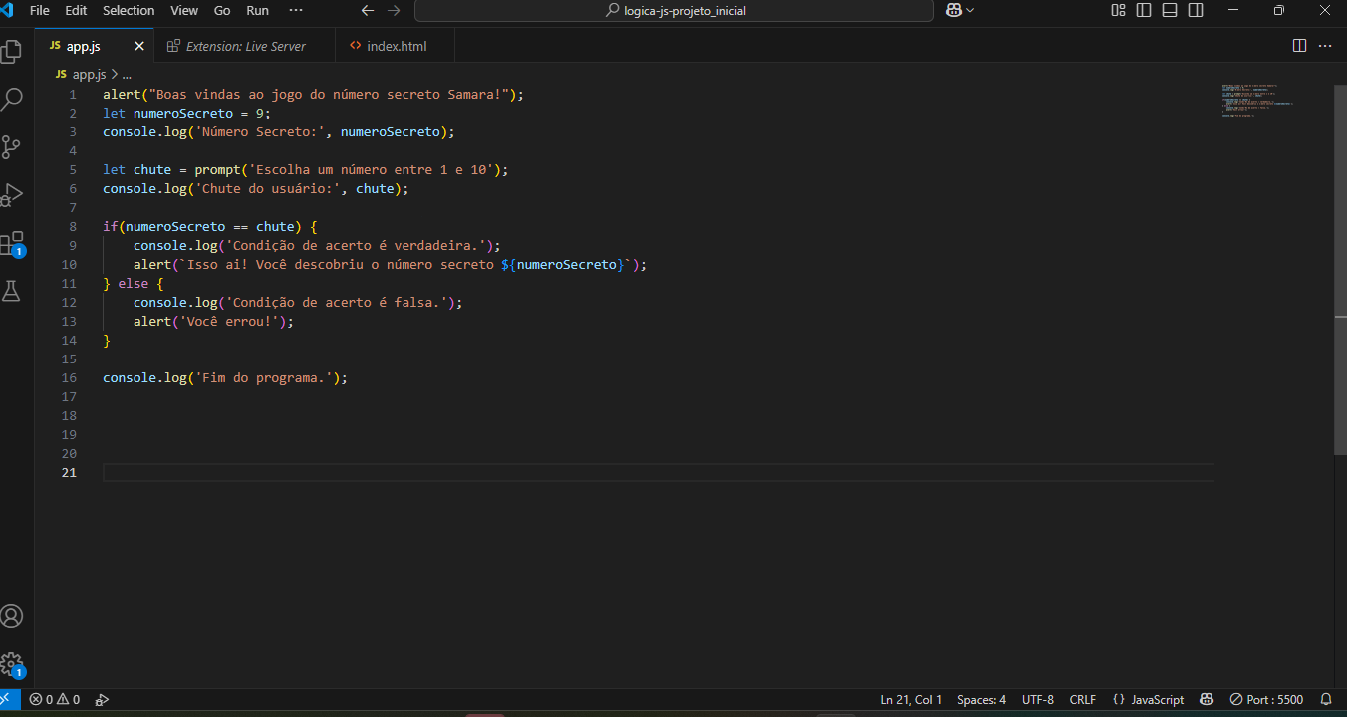Click the prompt 'Escolha um número' line
Viewport: 1347px width, 717px height.
tap(306, 170)
